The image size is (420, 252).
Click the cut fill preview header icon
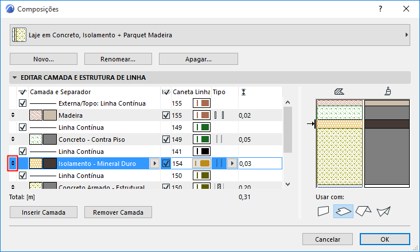click(x=339, y=92)
